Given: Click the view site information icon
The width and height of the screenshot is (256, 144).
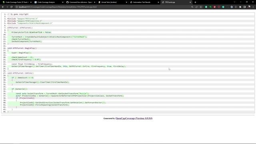Looking at the screenshot, I should coord(17,7).
